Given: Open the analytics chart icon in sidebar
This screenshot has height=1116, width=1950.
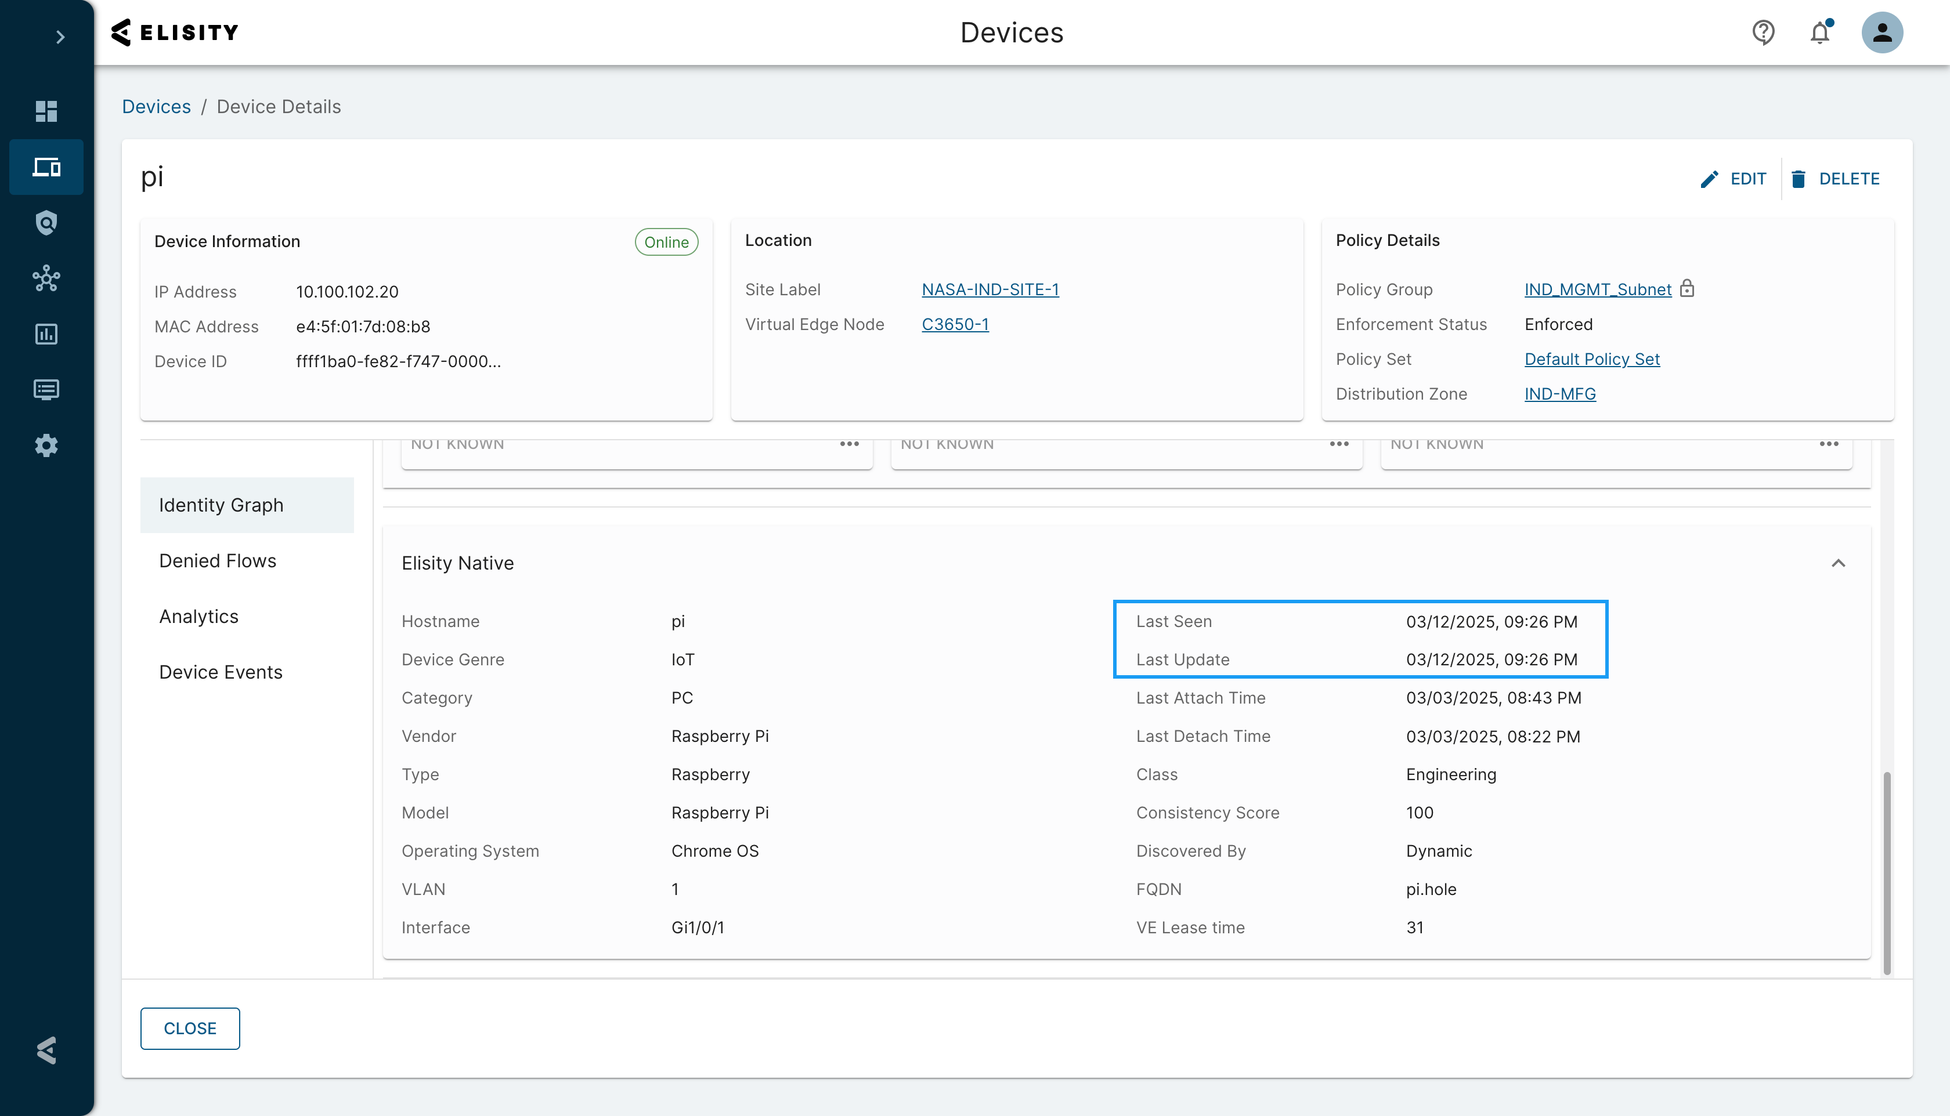Looking at the screenshot, I should click(46, 334).
